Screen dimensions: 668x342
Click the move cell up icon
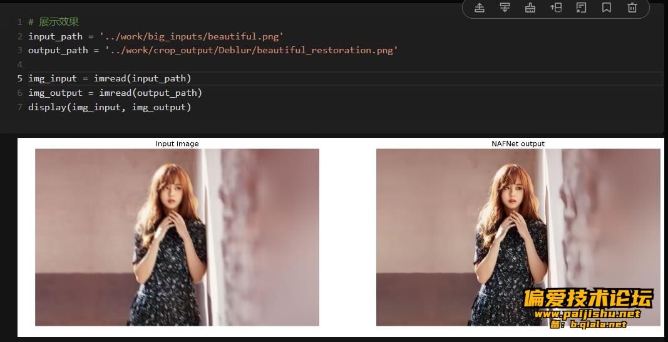pyautogui.click(x=480, y=8)
